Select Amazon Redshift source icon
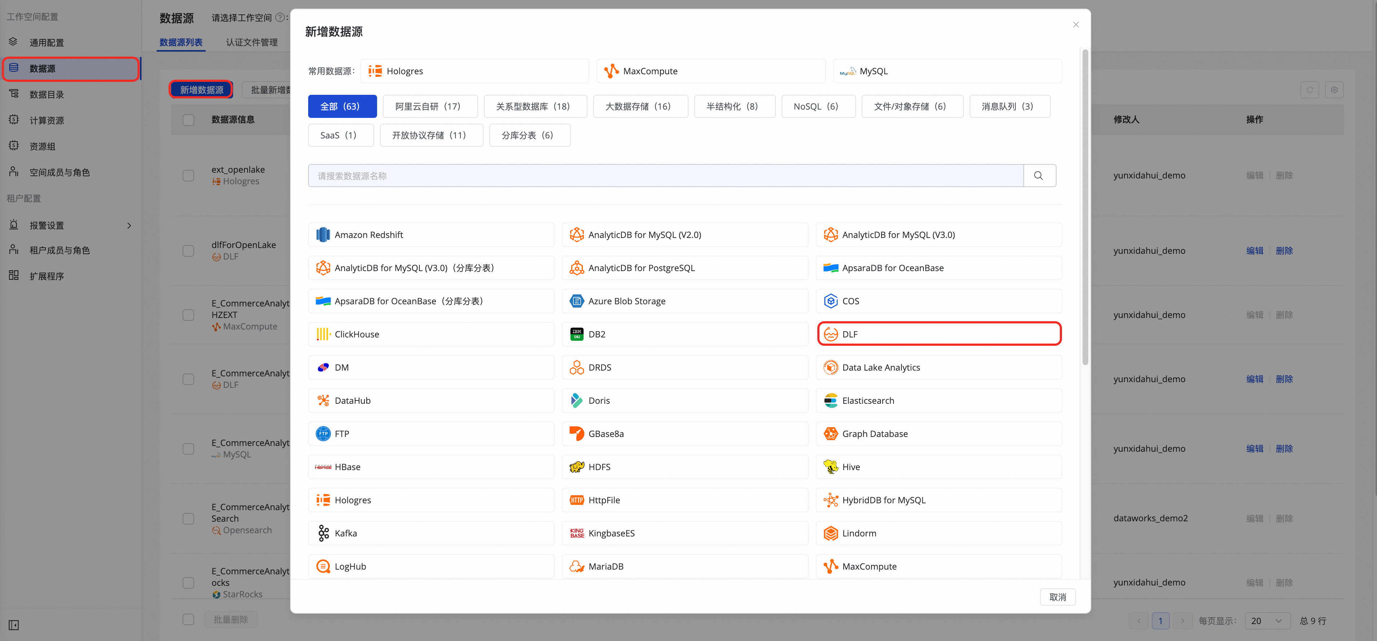Viewport: 1377px width, 641px height. click(323, 235)
